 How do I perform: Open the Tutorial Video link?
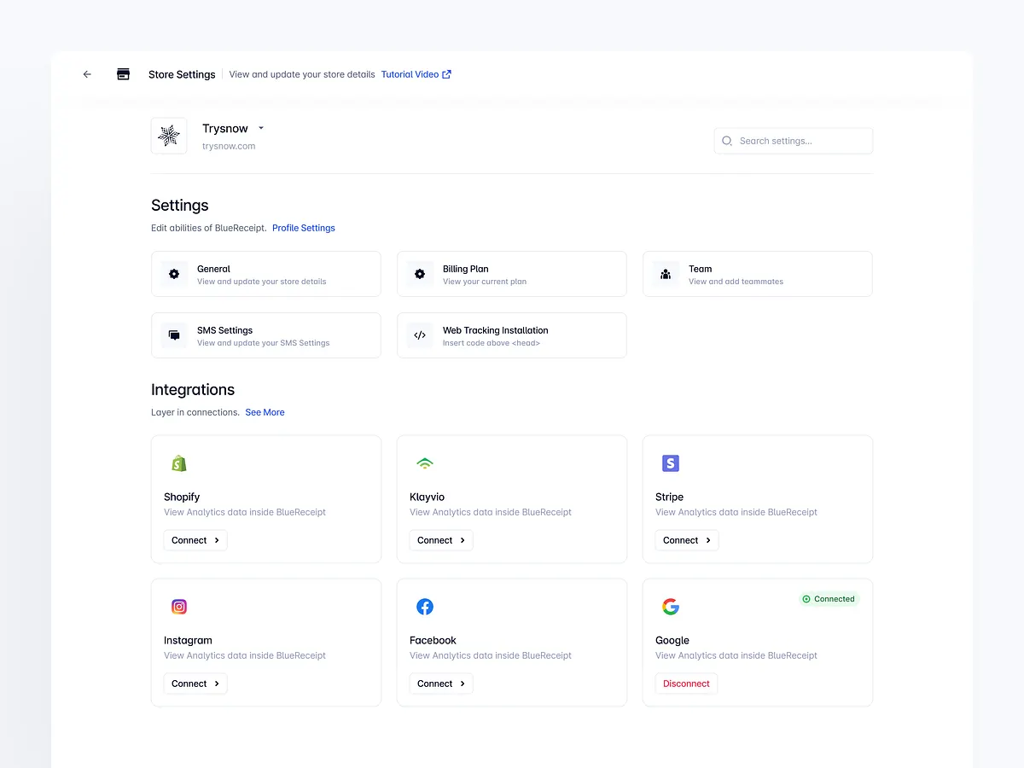pos(416,74)
